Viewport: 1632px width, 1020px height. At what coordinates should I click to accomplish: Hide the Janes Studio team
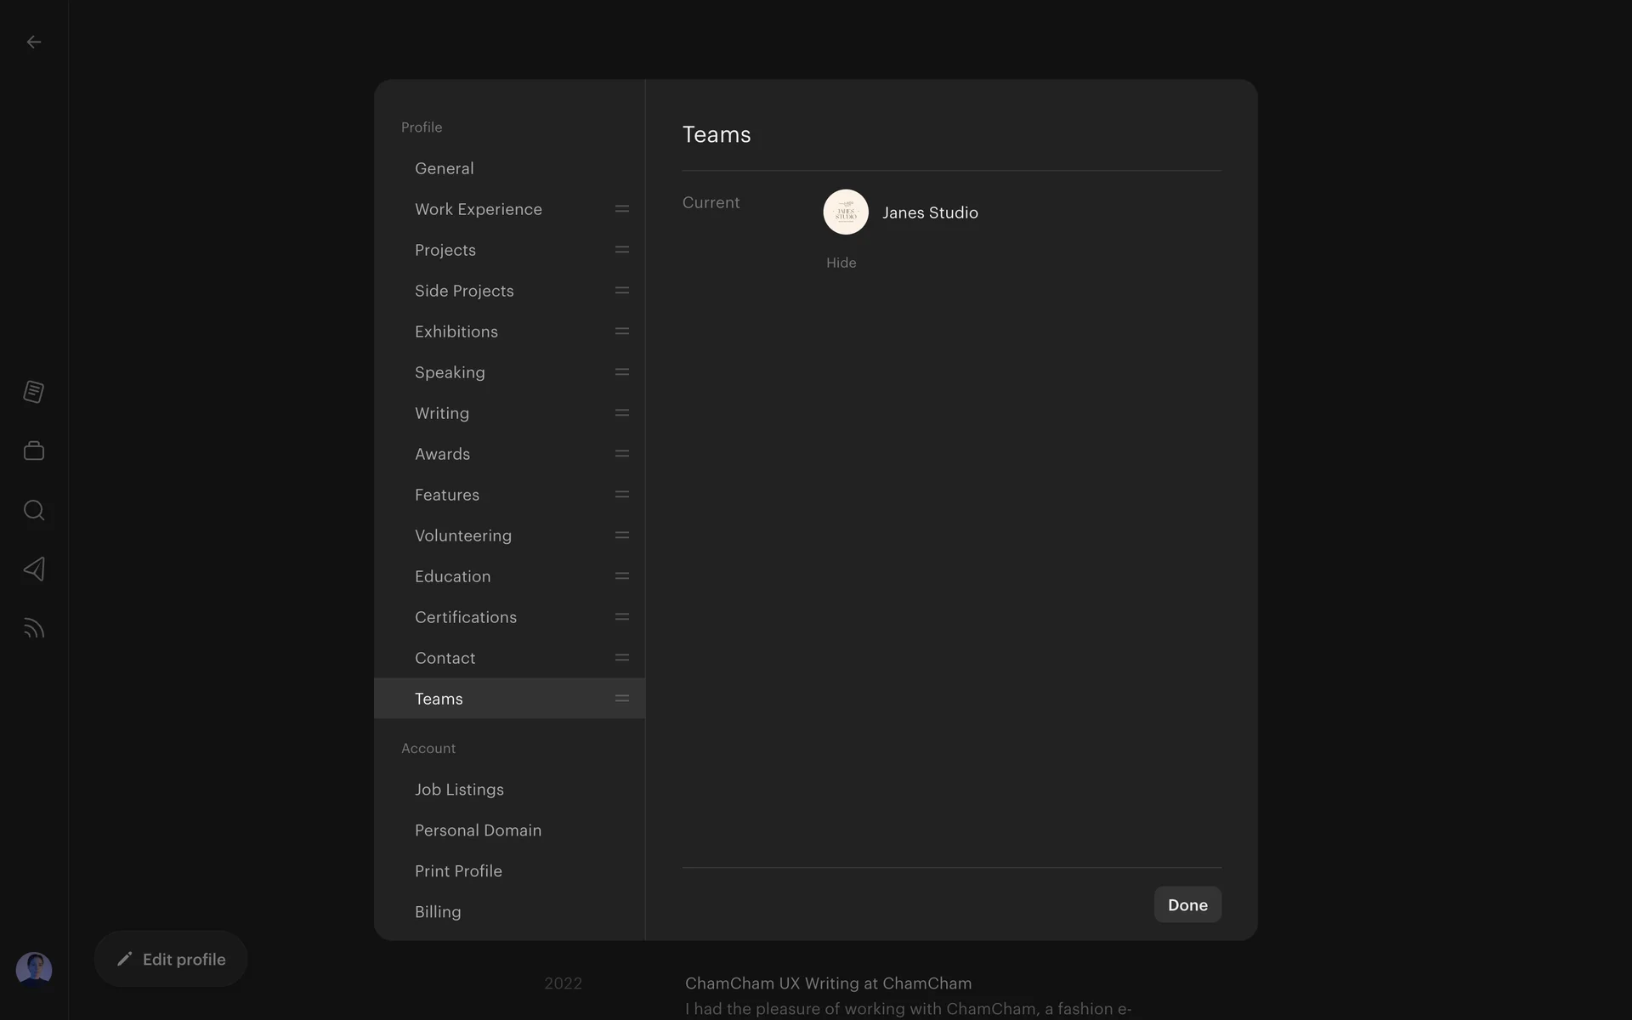(841, 263)
